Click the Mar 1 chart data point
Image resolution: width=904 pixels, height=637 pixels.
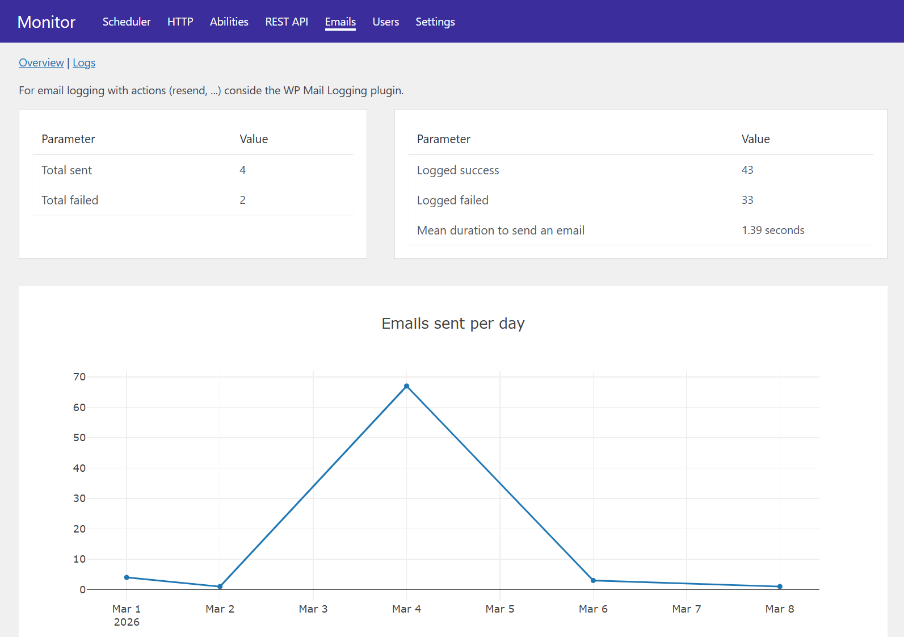(127, 577)
